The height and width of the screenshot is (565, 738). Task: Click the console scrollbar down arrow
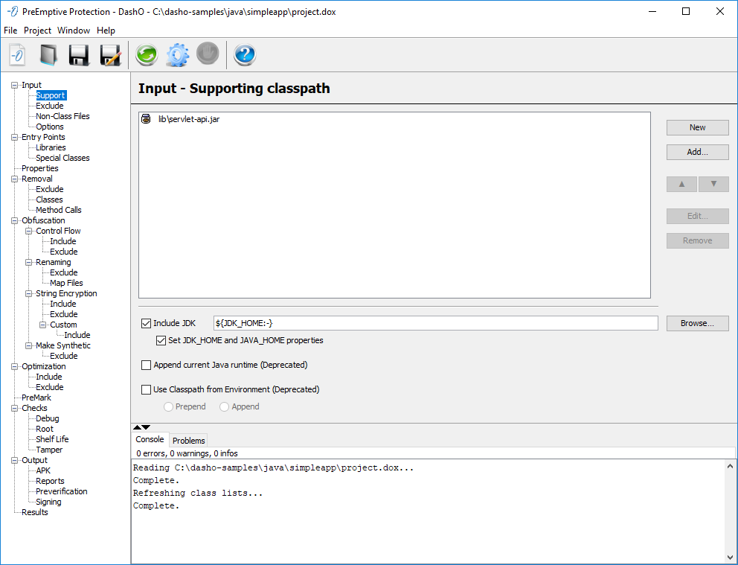(x=730, y=557)
